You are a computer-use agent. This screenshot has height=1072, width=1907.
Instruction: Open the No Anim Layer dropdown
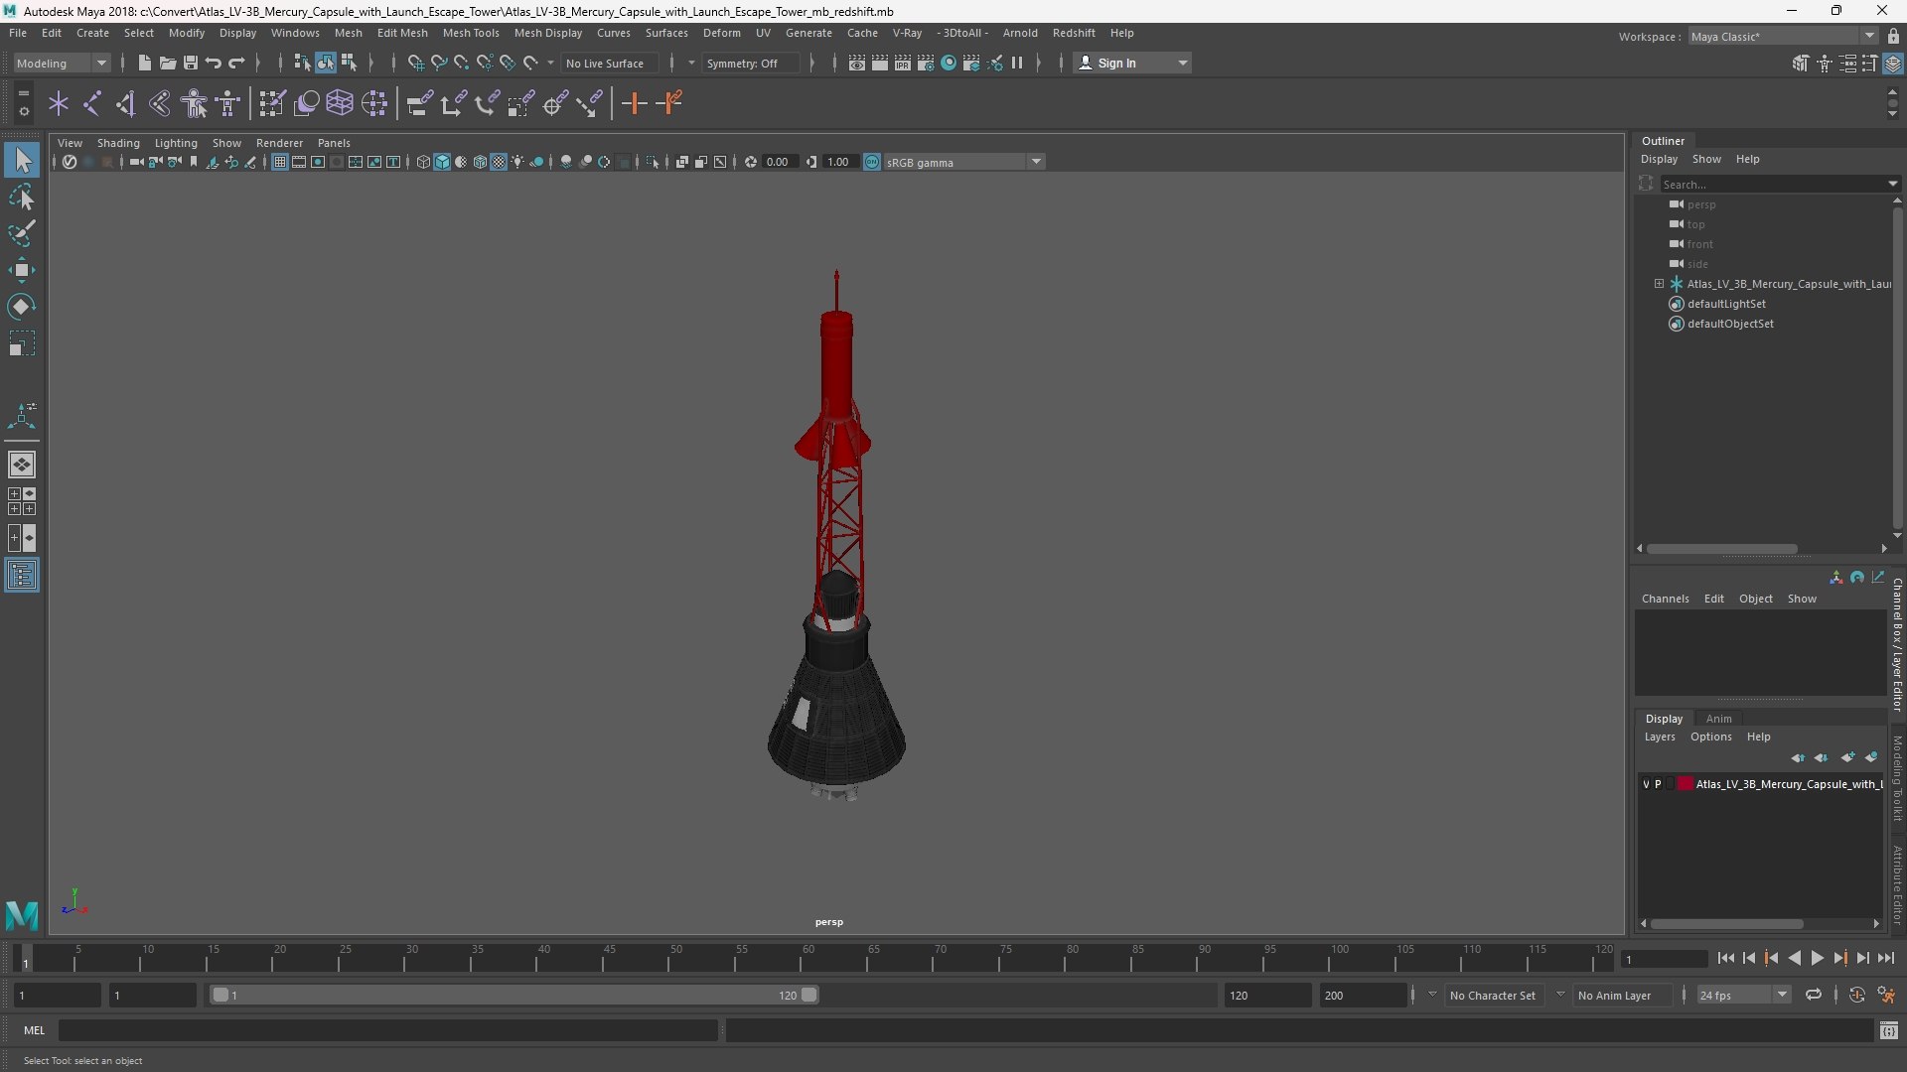1621,995
